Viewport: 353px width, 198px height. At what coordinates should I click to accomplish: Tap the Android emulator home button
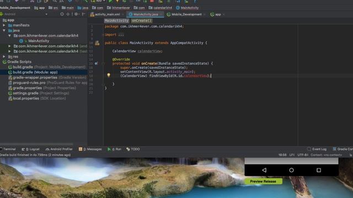point(291,170)
